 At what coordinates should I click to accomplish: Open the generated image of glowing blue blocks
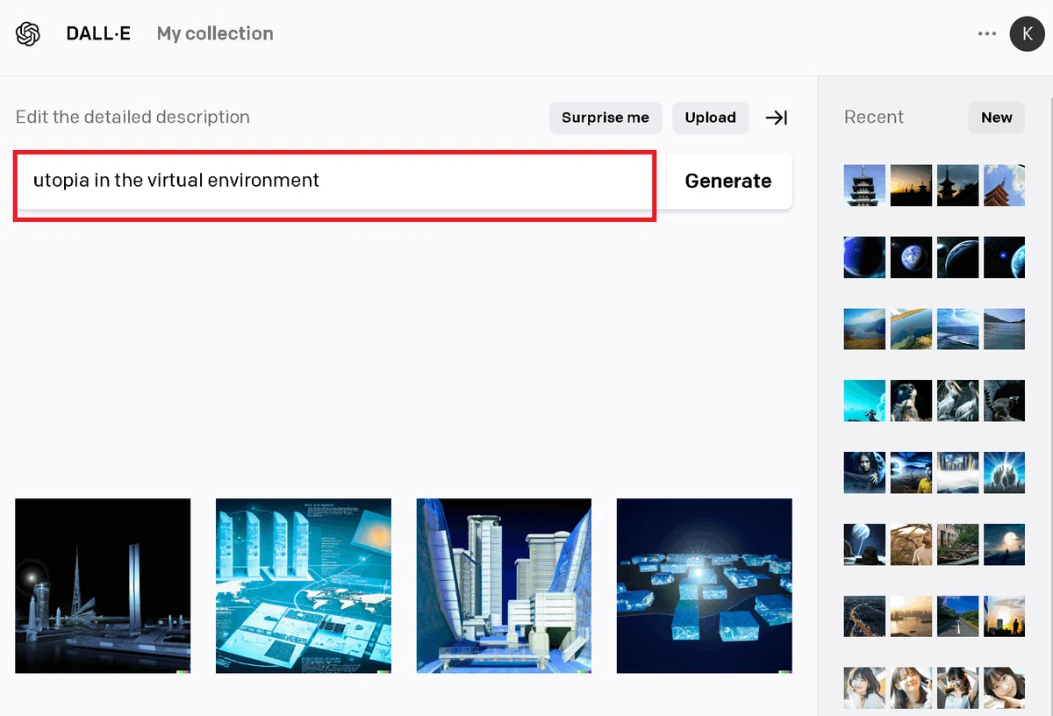(x=705, y=586)
